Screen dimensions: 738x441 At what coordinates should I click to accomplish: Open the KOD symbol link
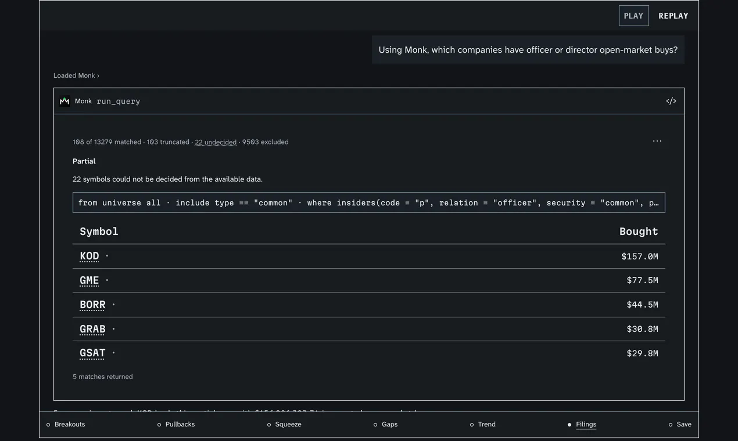89,256
